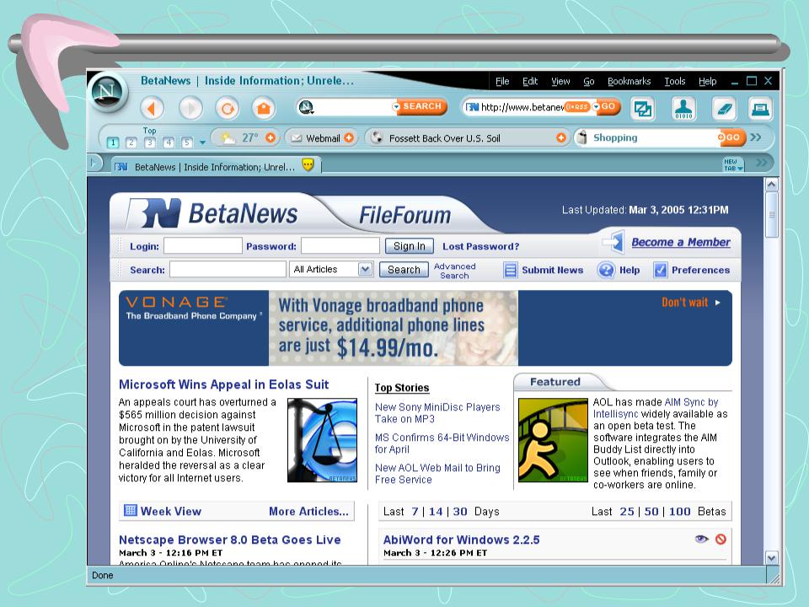This screenshot has height=607, width=809.
Task: Switch to the FileForum tab
Action: 404,215
